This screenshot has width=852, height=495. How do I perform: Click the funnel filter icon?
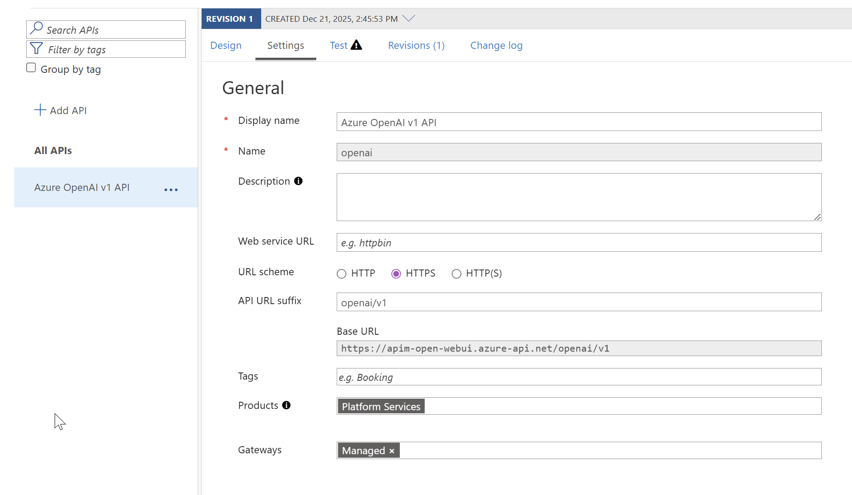click(36, 49)
